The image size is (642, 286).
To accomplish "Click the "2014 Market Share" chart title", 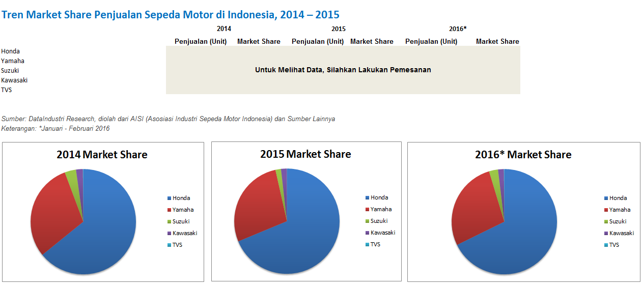I will click(102, 155).
